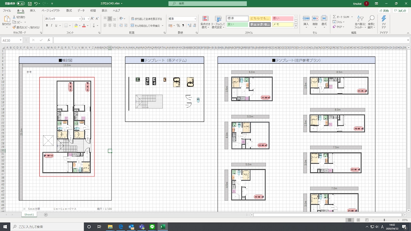This screenshot has width=411, height=231.
Task: Click the Orientation (text angle) icon
Action: click(122, 19)
